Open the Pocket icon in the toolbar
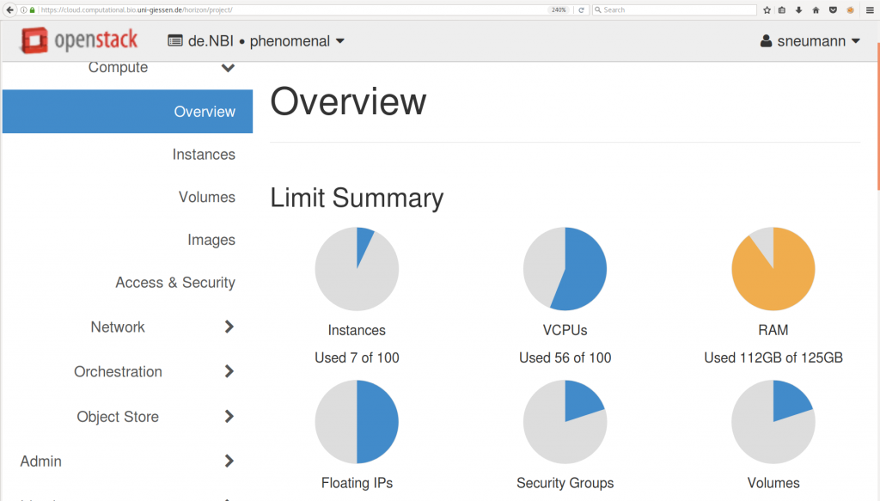The width and height of the screenshot is (880, 501). pos(832,10)
